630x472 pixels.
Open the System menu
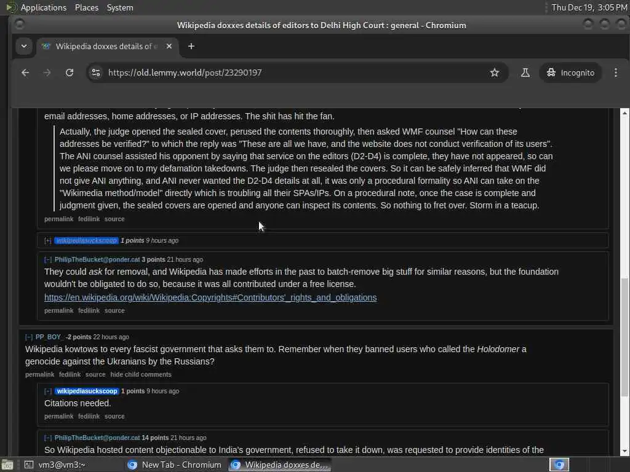click(120, 7)
